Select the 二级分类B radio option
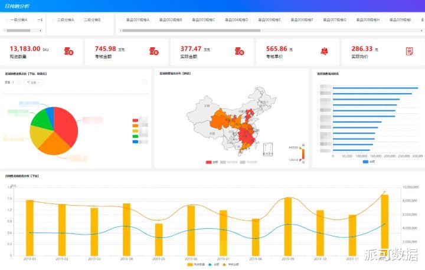This screenshot has height=270, width=425. [90, 20]
